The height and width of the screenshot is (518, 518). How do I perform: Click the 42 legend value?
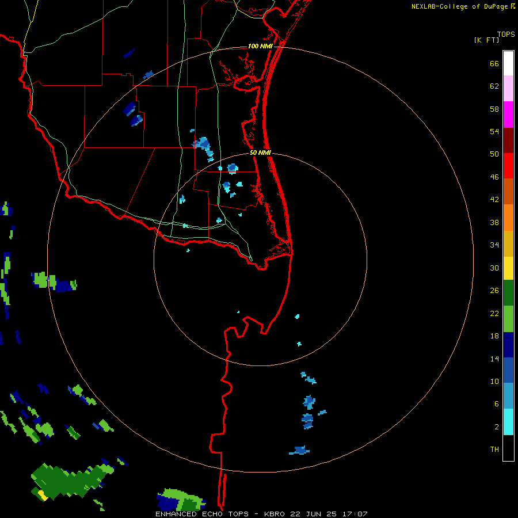coord(494,200)
